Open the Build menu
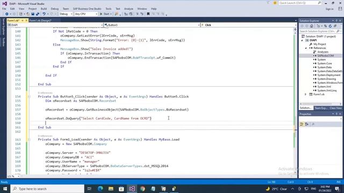Image resolution: width=344 pixels, height=193 pixels. (44, 9)
